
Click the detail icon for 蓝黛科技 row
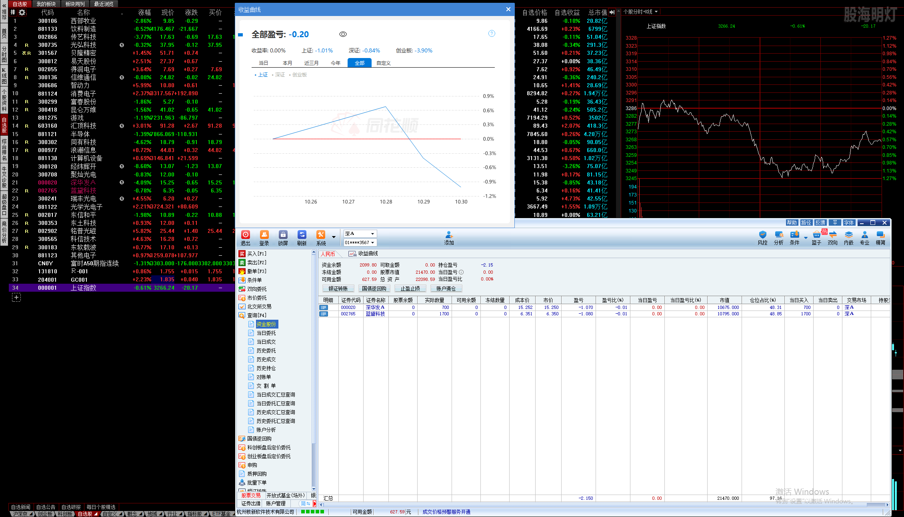324,314
